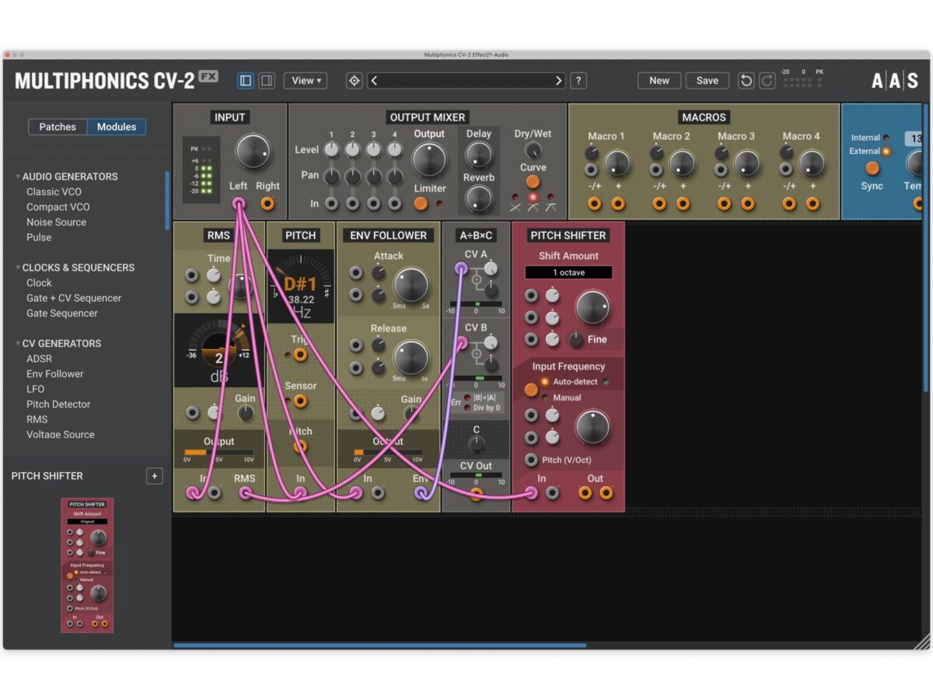Click the New button
The image size is (933, 700).
pyautogui.click(x=659, y=81)
